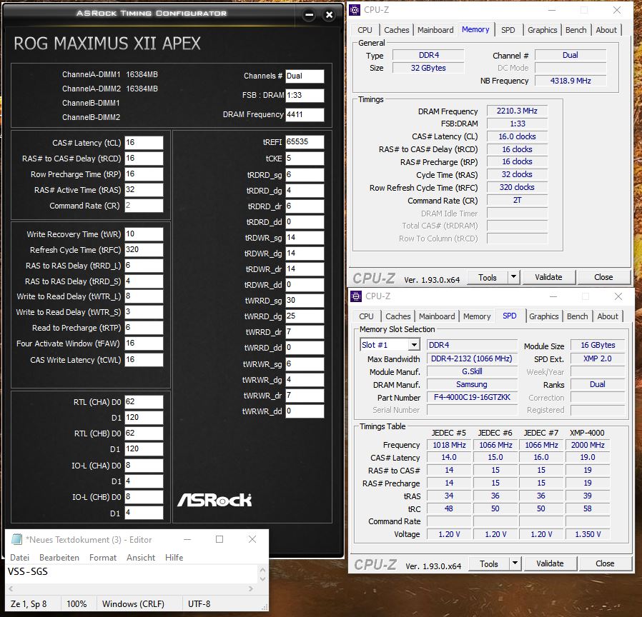The image size is (642, 617).
Task: Select Graphics tab in upper CPU-Z window
Action: click(542, 30)
